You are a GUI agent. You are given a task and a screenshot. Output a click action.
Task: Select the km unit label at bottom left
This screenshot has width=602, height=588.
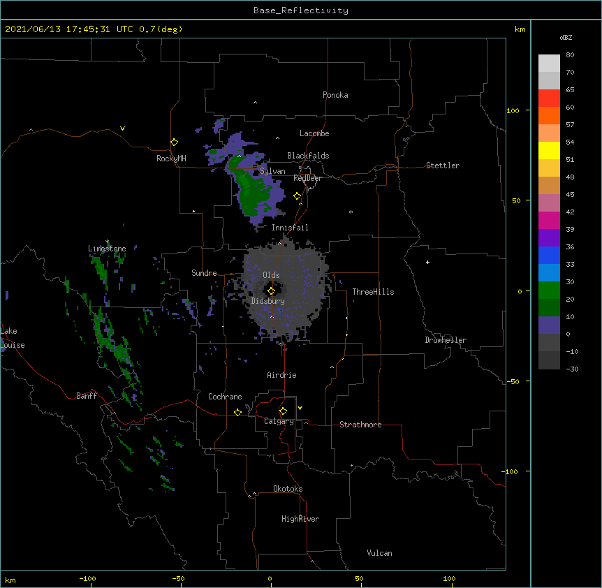10,580
